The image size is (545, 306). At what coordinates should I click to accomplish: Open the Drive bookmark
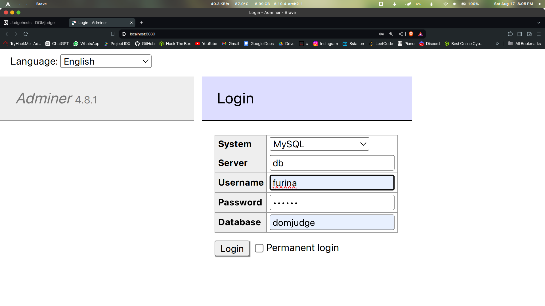tap(286, 44)
